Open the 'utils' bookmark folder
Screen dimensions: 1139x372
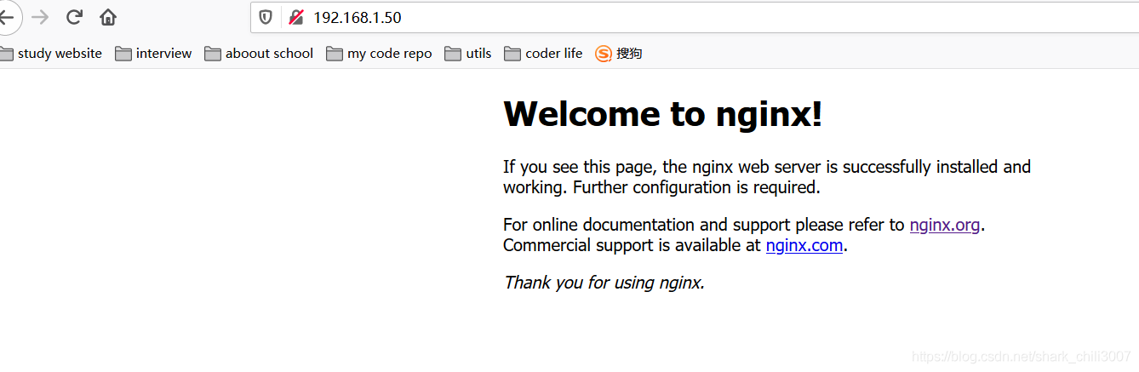(468, 54)
